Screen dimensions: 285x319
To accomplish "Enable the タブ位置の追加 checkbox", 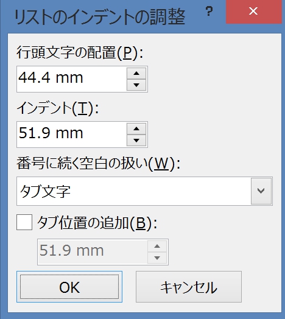I will (24, 222).
